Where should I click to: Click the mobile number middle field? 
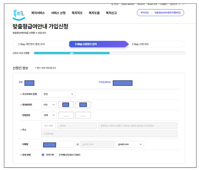pyautogui.click(x=66, y=104)
